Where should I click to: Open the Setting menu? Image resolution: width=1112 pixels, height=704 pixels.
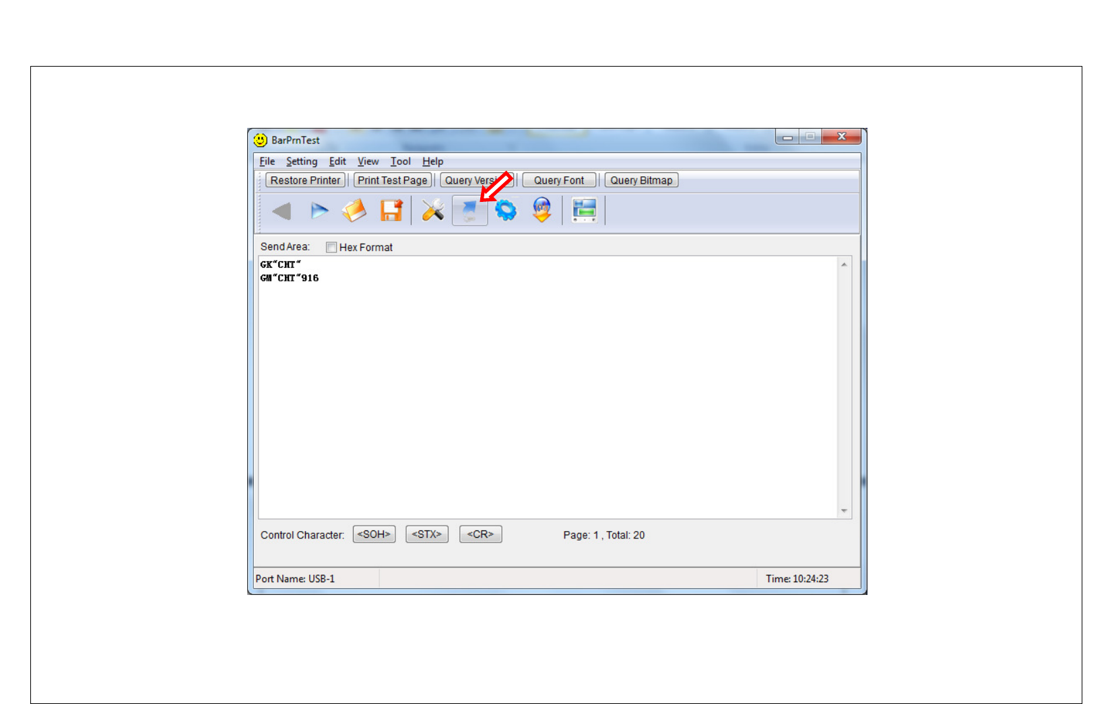(302, 162)
